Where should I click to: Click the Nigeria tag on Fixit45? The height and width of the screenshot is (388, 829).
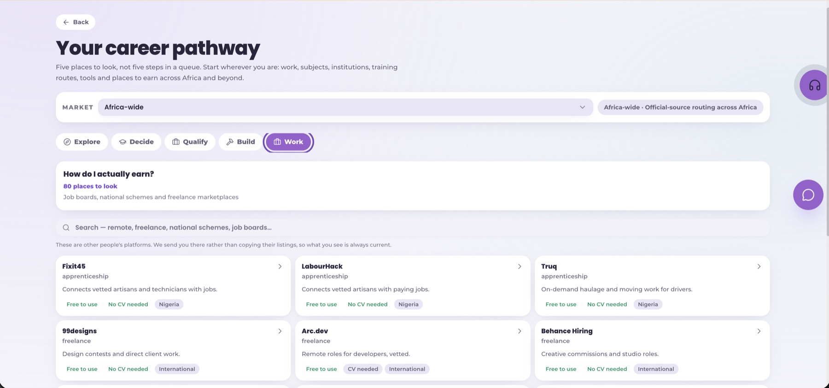(169, 305)
